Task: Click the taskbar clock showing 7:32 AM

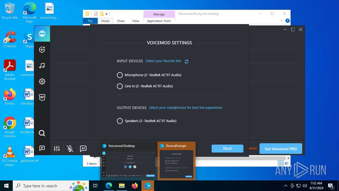Action: tap(316, 186)
